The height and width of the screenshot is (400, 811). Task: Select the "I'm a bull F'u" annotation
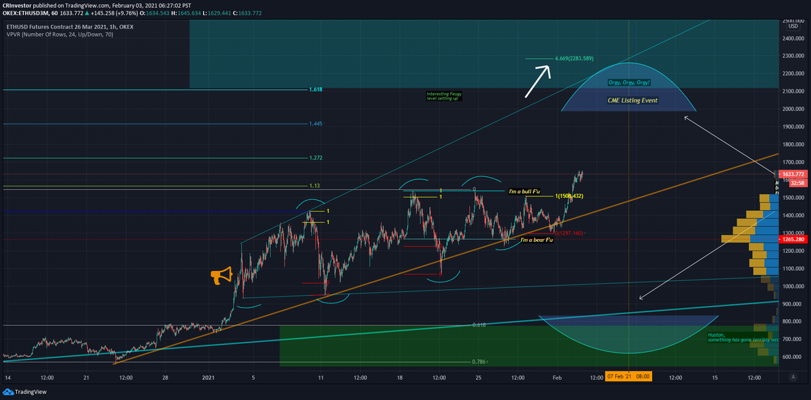(525, 192)
